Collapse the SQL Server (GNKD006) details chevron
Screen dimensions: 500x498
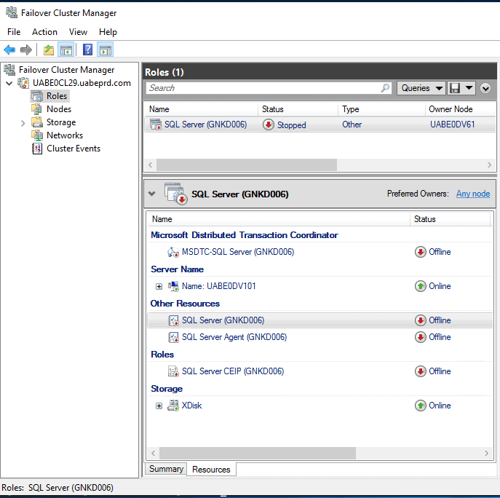(152, 194)
